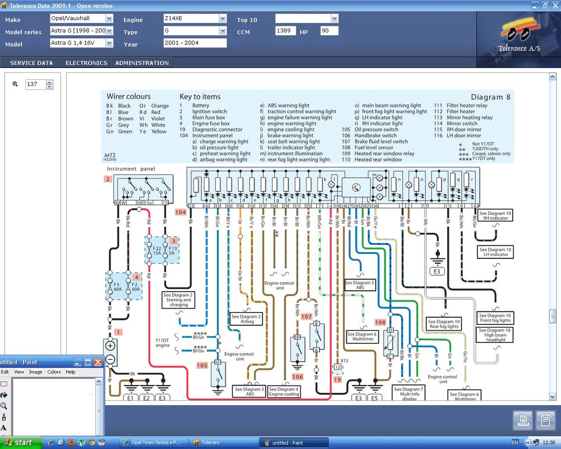Open the SERVICE DATA menu

point(31,63)
